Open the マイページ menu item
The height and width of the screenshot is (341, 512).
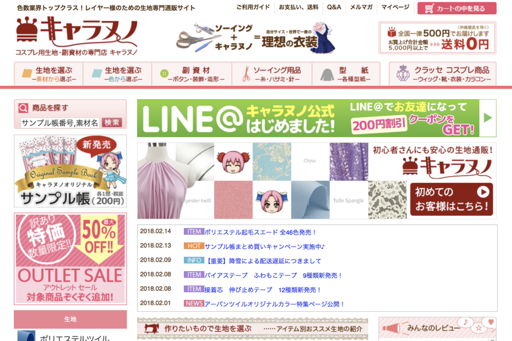coord(395,7)
